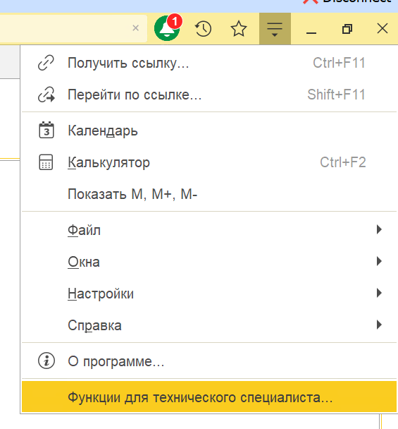Expand the Файл submenu arrow
The height and width of the screenshot is (429, 398).
tap(379, 229)
